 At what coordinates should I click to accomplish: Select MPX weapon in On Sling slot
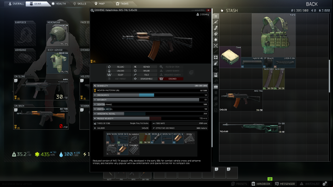click(41, 89)
